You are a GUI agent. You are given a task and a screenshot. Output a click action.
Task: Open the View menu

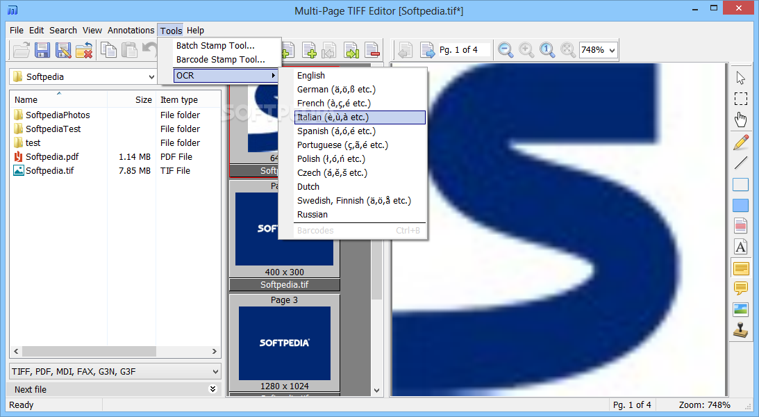tap(92, 30)
